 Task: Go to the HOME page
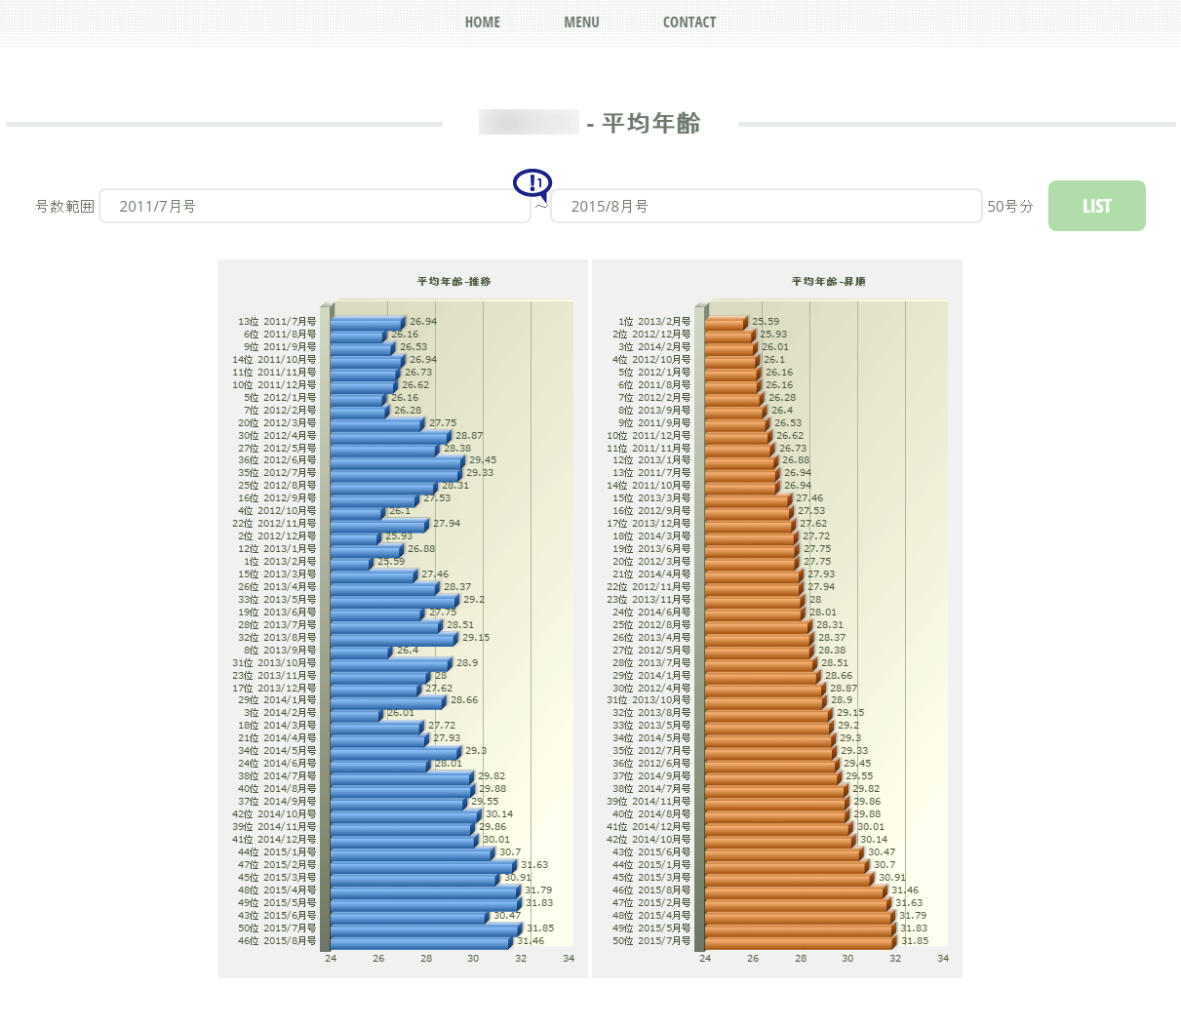483,22
